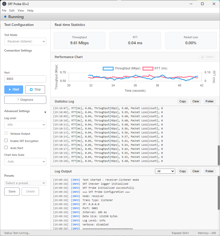Click the Delete preset button
Screen dimensions: 220x236
pyautogui.click(x=30, y=192)
